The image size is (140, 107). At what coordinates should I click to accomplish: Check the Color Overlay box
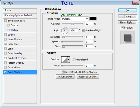click(5, 53)
